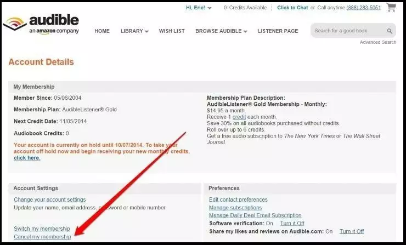
Task: Click the Switch my membership link
Action: [x=42, y=229]
